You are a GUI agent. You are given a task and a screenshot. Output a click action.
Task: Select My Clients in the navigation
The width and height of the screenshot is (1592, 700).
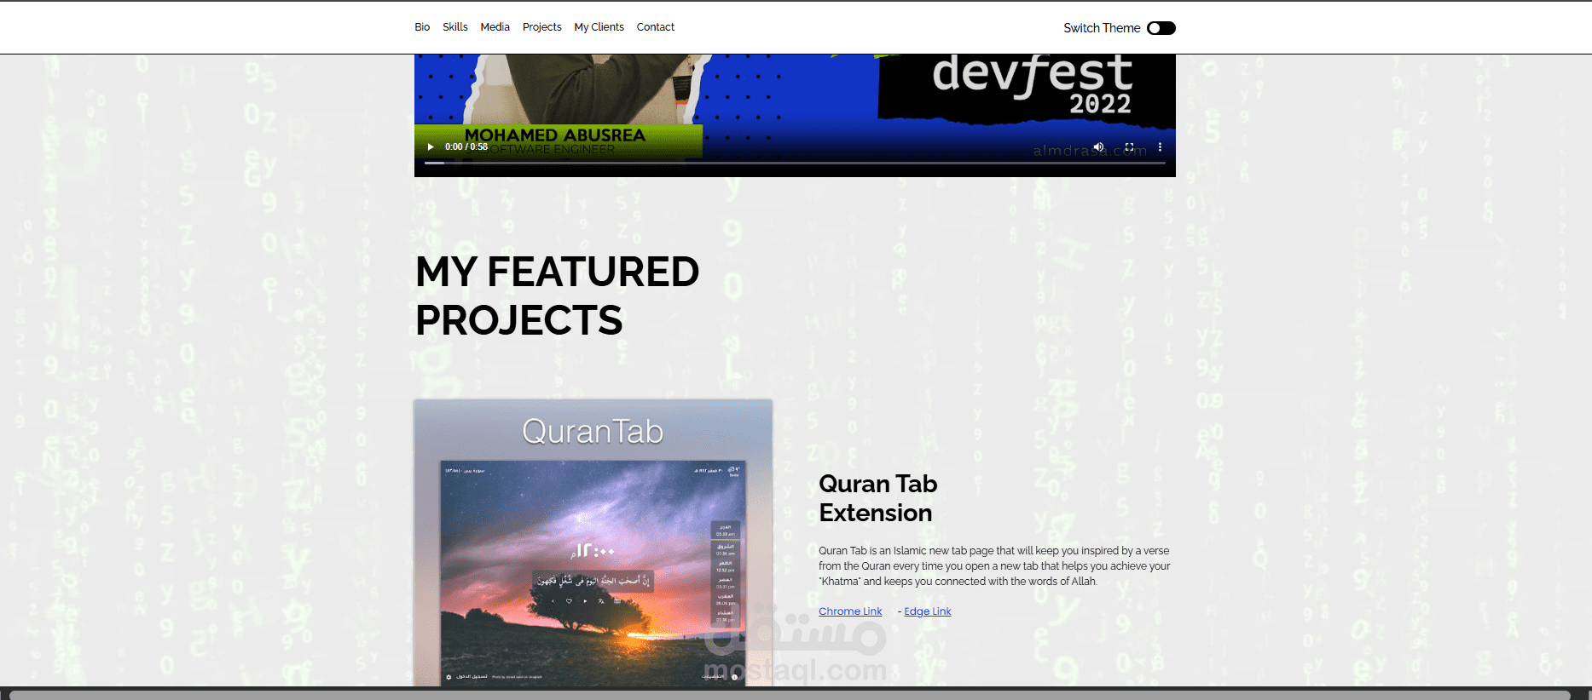point(599,27)
